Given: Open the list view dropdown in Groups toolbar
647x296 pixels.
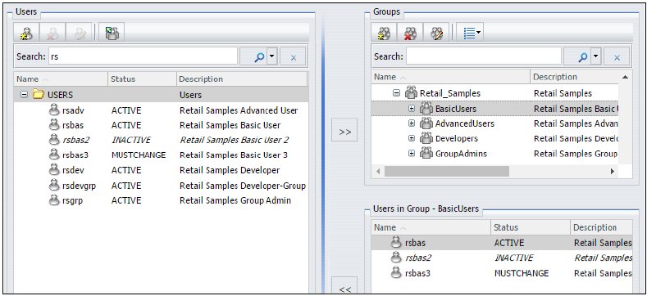Looking at the screenshot, I should (472, 33).
